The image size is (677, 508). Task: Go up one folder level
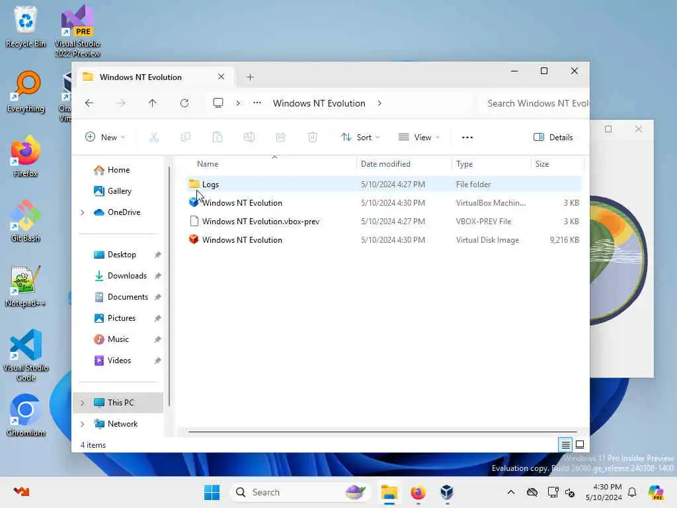[153, 103]
